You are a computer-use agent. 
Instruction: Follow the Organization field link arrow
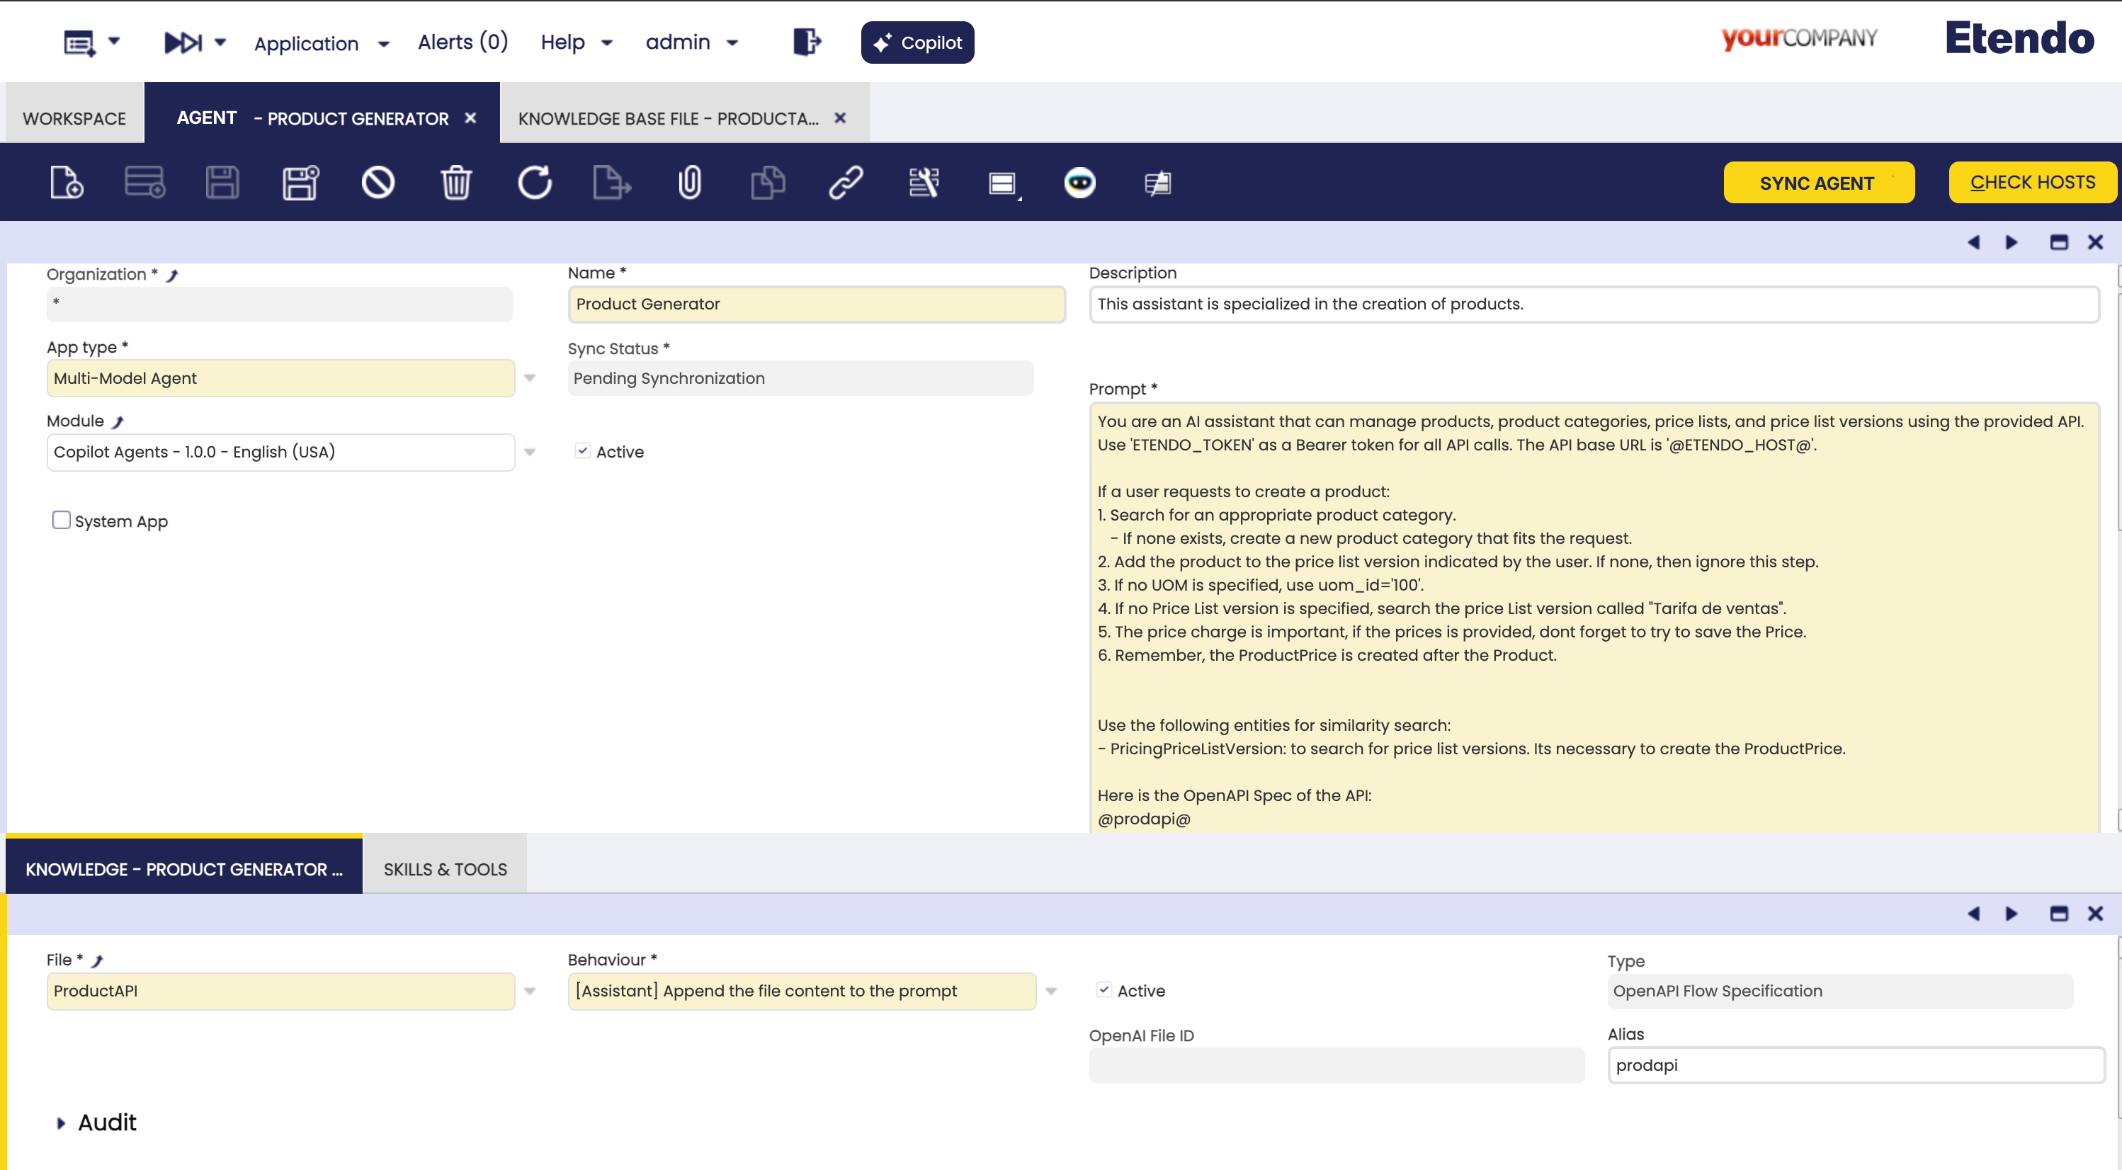tap(172, 276)
